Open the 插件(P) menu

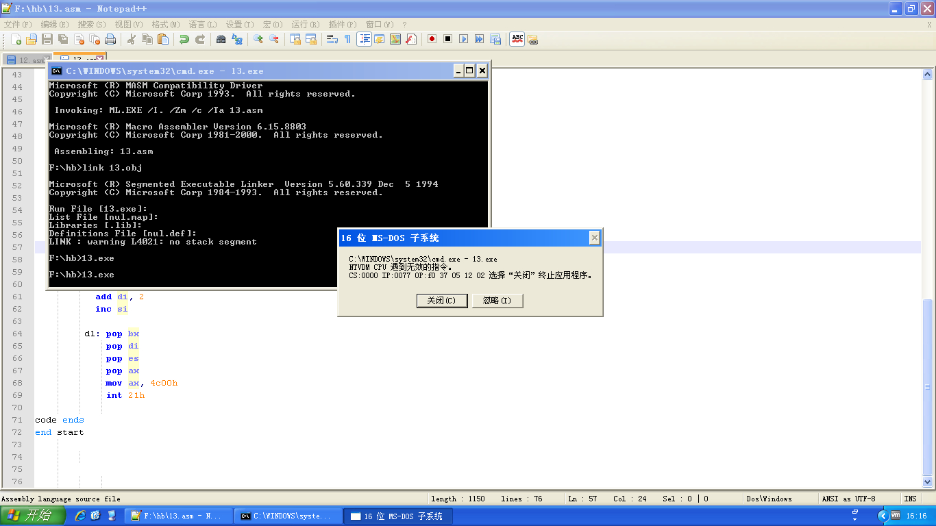click(x=342, y=25)
